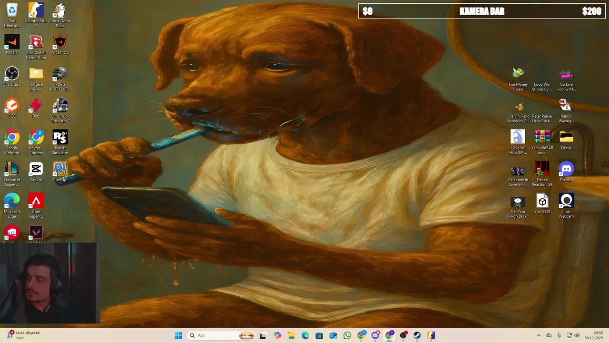This screenshot has height=343, width=609.
Task: Open the weather widget Sıckl. düşecek
Action: tap(24, 335)
